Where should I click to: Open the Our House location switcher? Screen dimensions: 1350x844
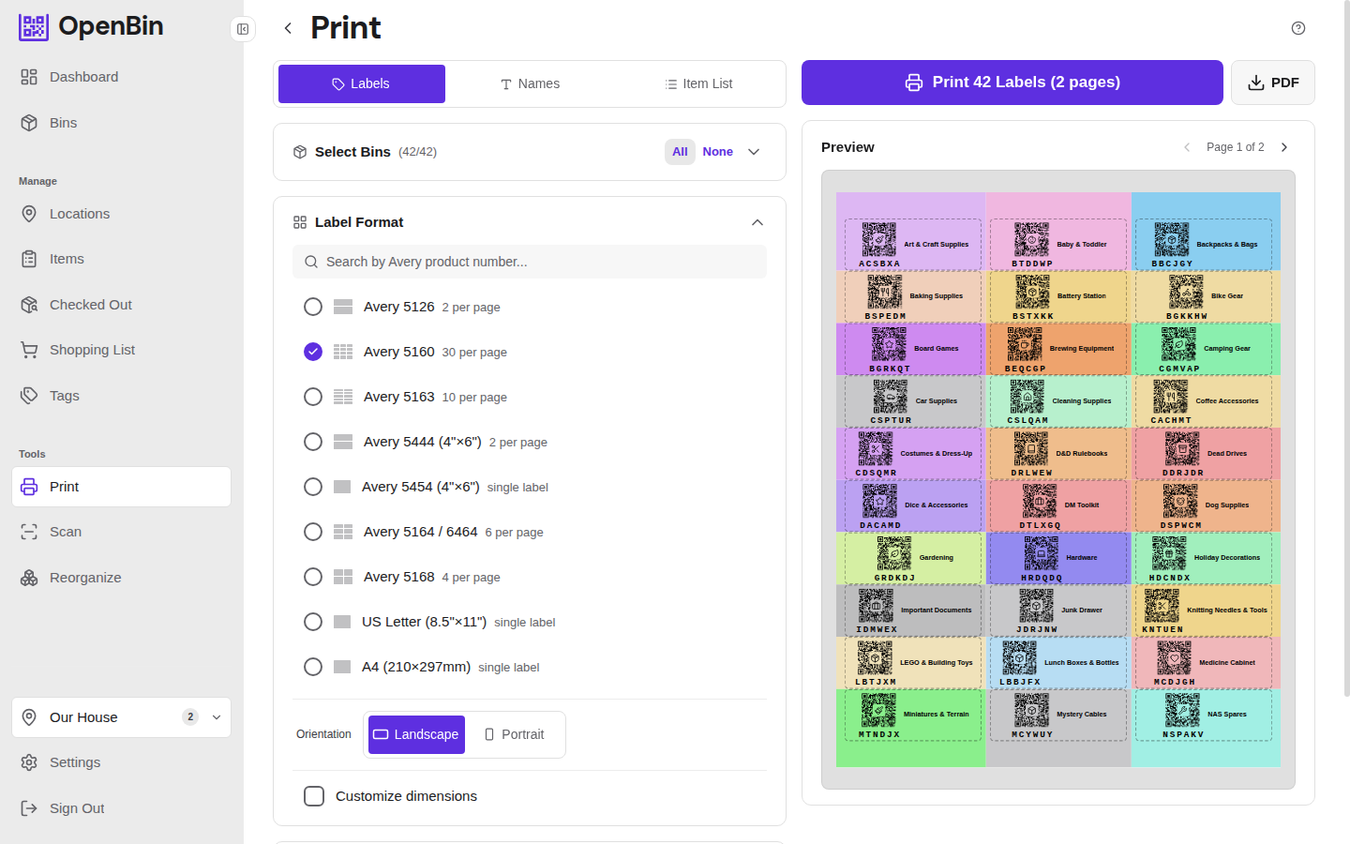coord(122,717)
